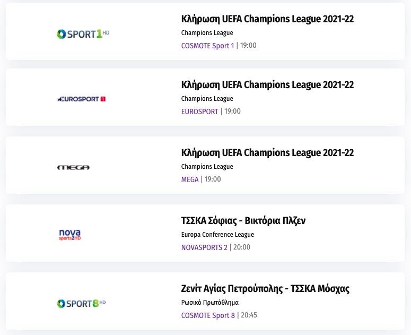Viewport: 411px width, 335px height.
Task: Click the Nova Sports 2 HD logo
Action: 69,234
